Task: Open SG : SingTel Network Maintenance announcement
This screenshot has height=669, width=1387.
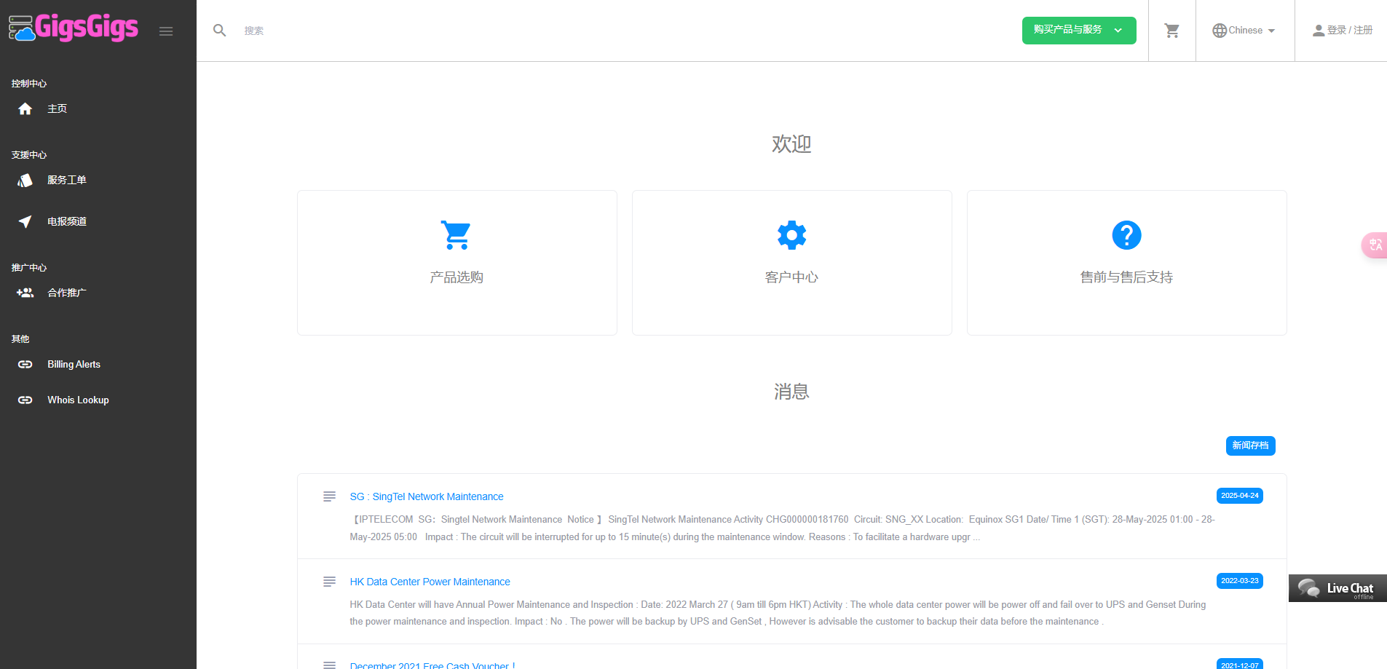Action: pos(427,496)
